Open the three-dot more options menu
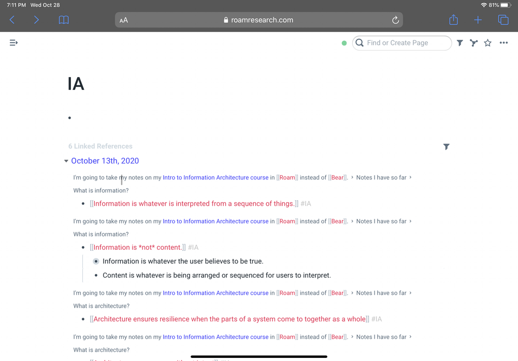Viewport: 518px width, 361px height. tap(503, 42)
